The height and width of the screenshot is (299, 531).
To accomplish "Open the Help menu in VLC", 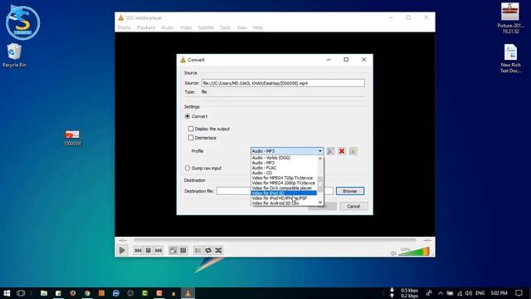I will point(258,27).
